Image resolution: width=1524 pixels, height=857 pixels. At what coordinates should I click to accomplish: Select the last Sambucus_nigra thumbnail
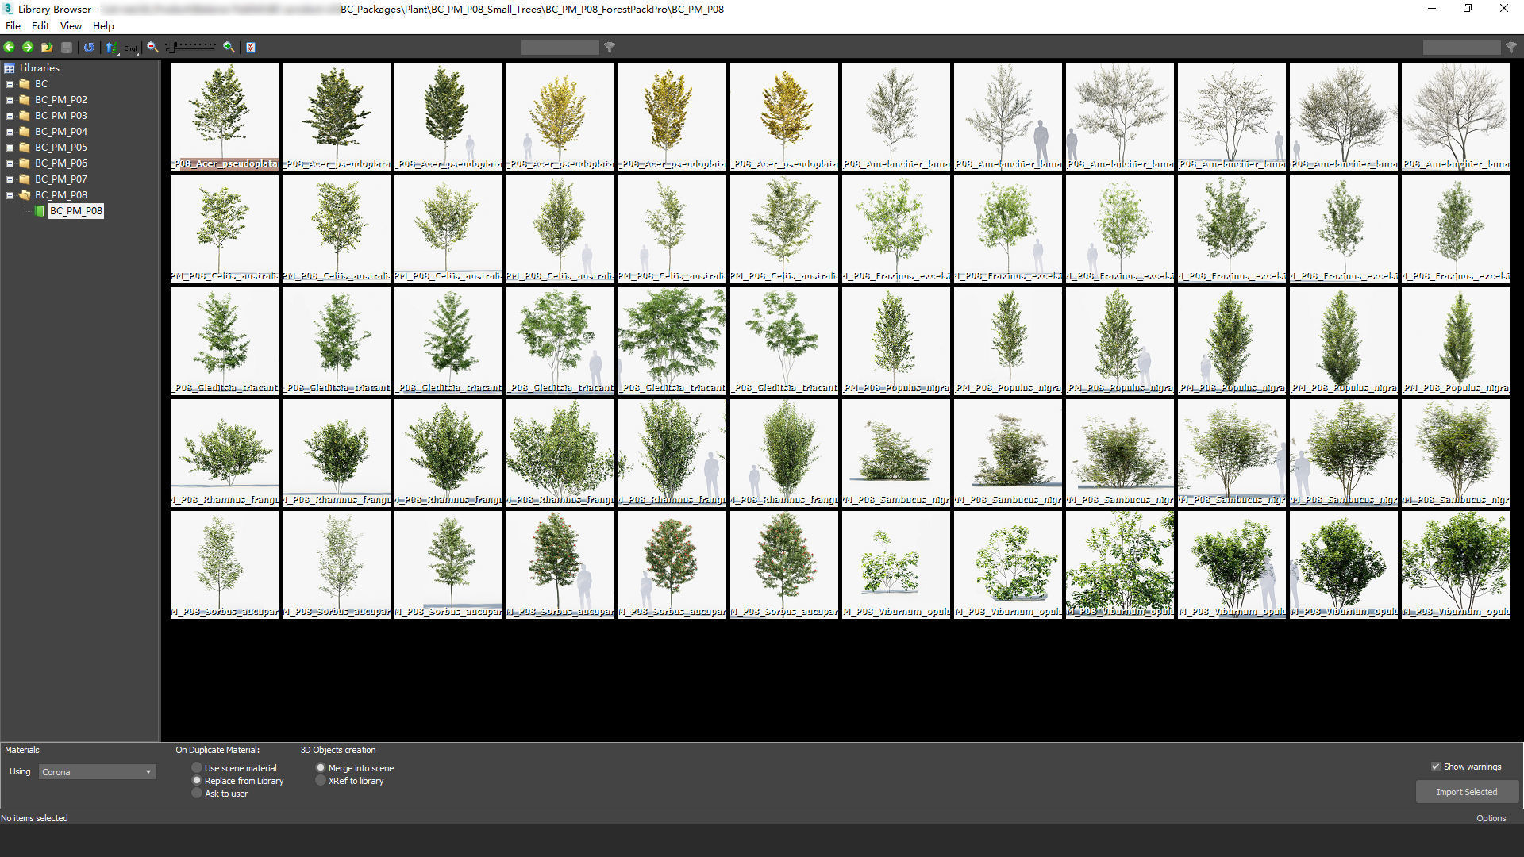(1456, 453)
